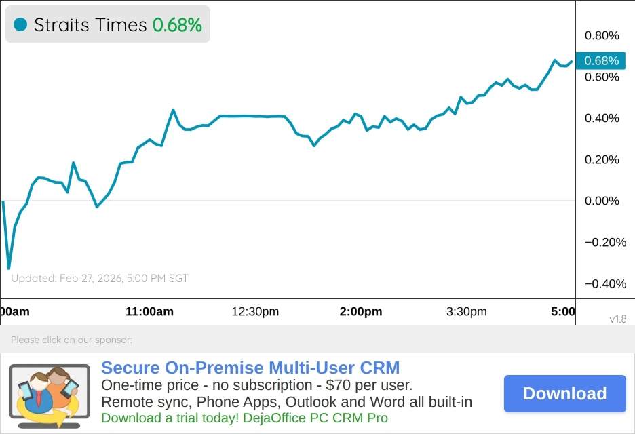635x434 pixels.
Task: Click the blue Straits Times legend dot
Action: (20, 25)
